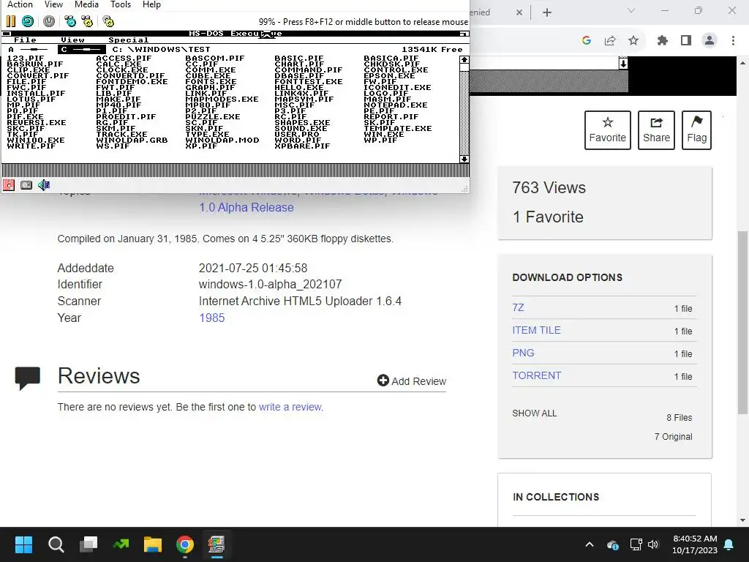Screen dimensions: 749x562
Task: Click the red floppy disk status icon
Action: coord(9,185)
